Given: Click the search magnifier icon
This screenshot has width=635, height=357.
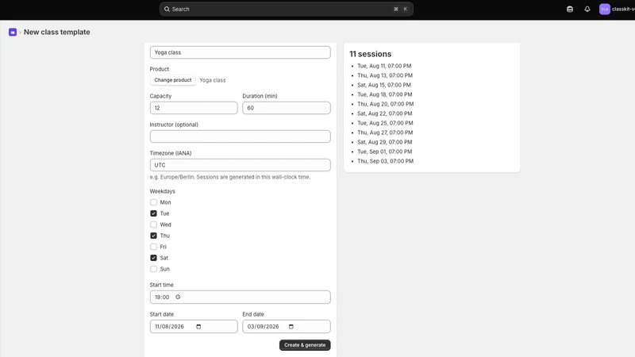Looking at the screenshot, I should point(167,9).
